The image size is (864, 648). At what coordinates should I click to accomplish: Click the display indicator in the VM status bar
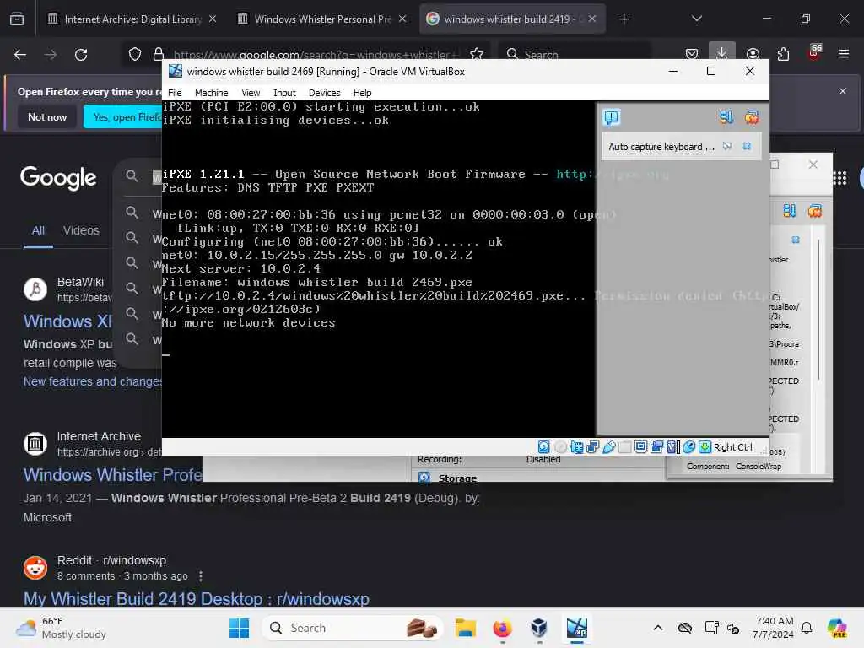[640, 447]
